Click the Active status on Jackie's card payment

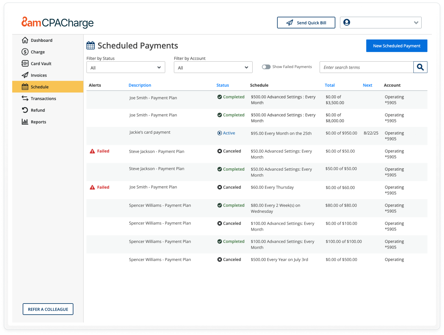(228, 133)
